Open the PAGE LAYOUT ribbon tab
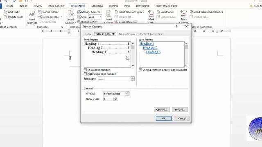Viewport: 262px width, 147px height. coord(56,6)
